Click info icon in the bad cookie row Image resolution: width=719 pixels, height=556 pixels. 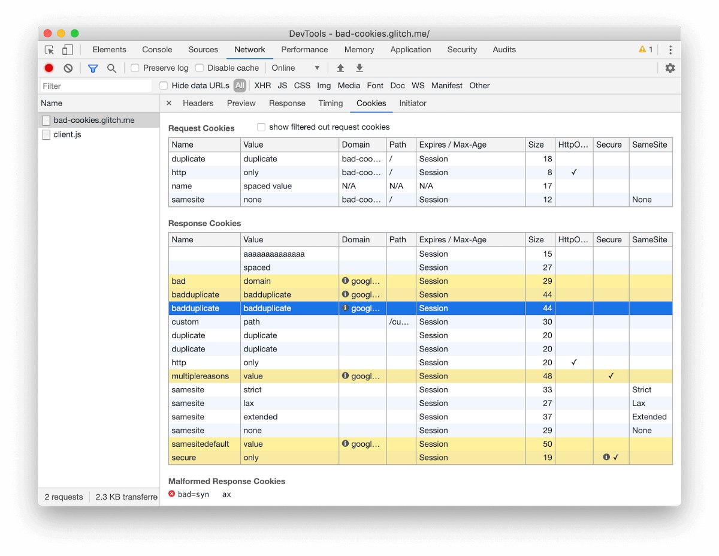[345, 281]
